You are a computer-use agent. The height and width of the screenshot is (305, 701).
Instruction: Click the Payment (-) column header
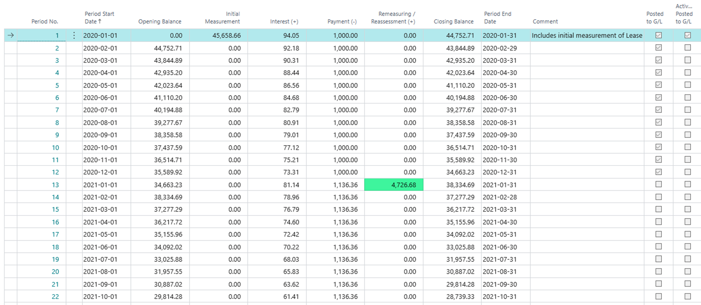[342, 22]
